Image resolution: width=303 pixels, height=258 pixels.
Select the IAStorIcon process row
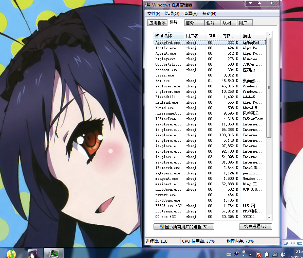click(x=210, y=119)
